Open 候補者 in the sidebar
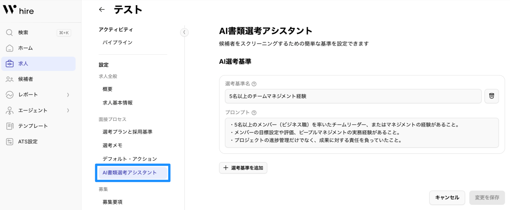The height and width of the screenshot is (210, 510). (25, 79)
